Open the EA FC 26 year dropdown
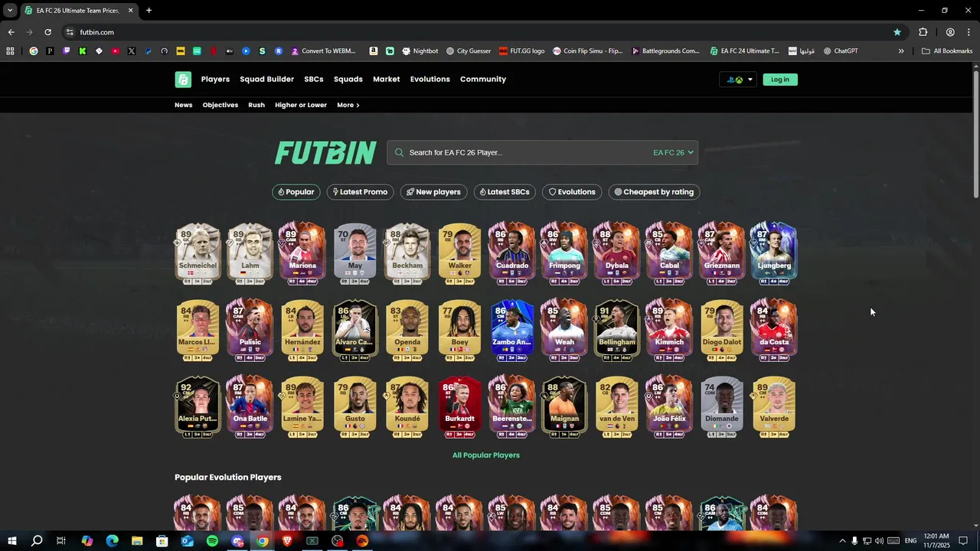Viewport: 980px width, 551px height. (673, 152)
